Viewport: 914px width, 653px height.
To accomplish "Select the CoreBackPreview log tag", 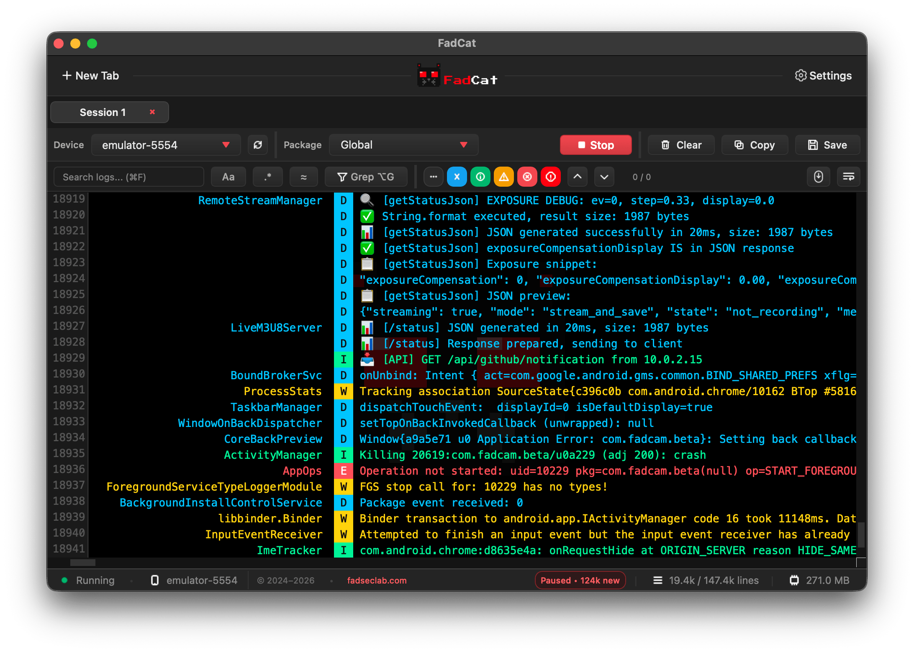I will 273,439.
